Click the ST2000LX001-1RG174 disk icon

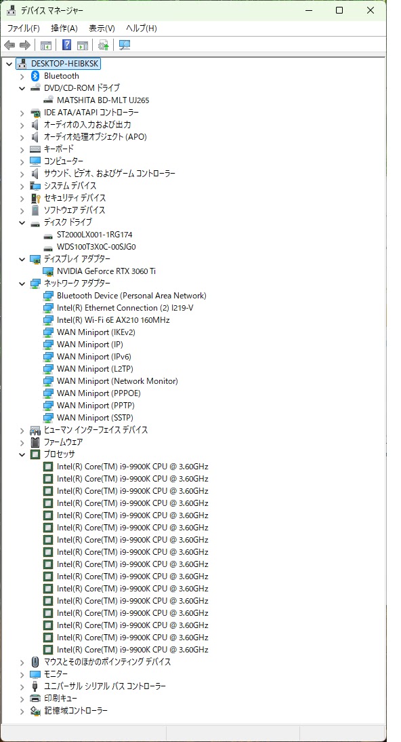click(48, 235)
